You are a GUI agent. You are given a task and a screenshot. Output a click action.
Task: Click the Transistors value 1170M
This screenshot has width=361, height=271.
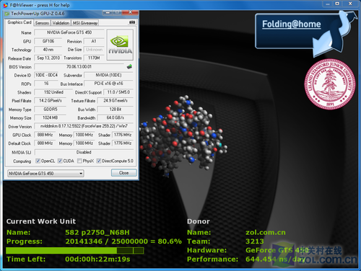click(x=94, y=58)
